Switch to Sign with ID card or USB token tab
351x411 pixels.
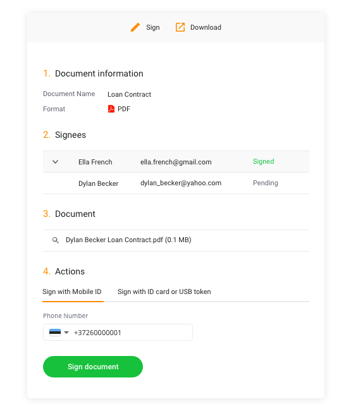(x=164, y=291)
